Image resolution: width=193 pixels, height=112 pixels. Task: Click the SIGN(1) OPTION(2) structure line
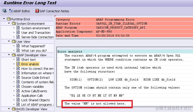[122, 79]
